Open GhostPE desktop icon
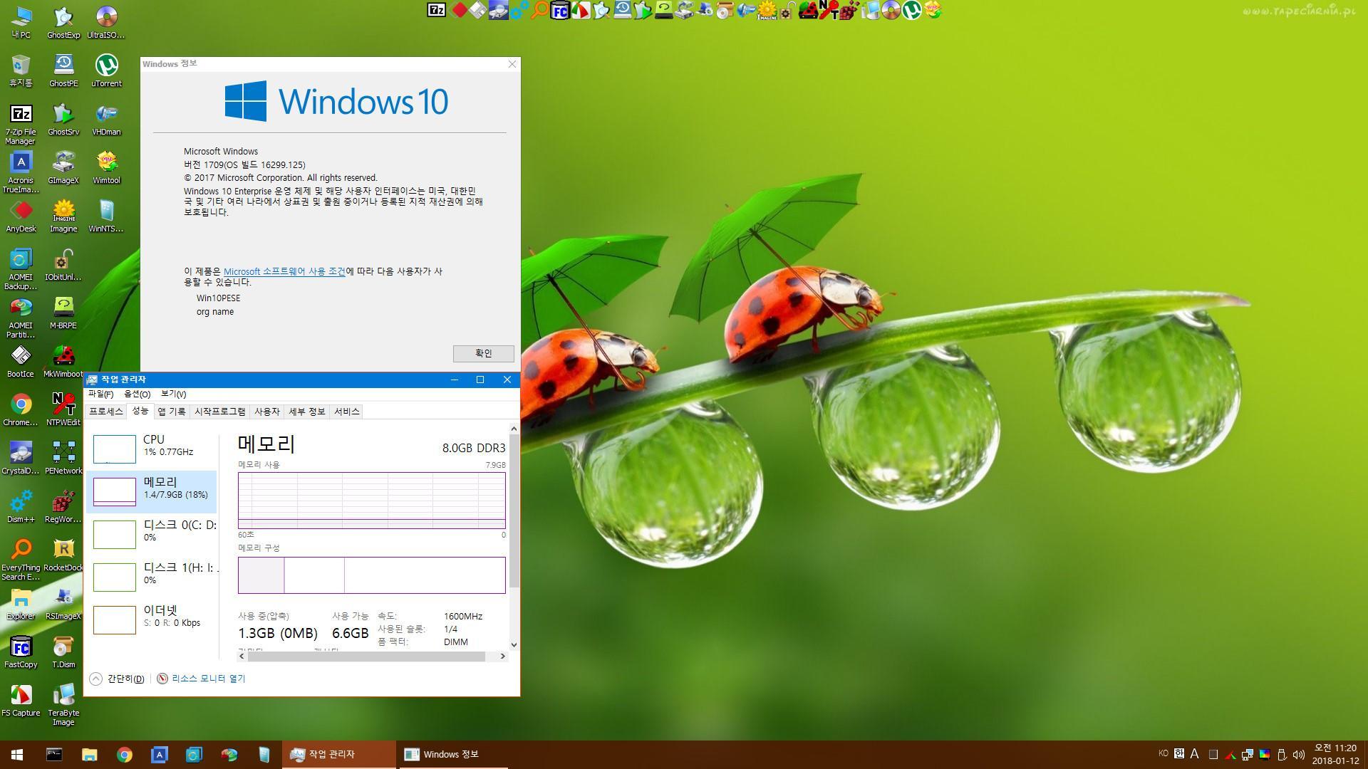 pyautogui.click(x=63, y=70)
